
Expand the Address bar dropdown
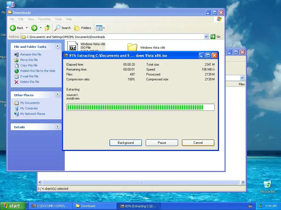pyautogui.click(x=206, y=37)
